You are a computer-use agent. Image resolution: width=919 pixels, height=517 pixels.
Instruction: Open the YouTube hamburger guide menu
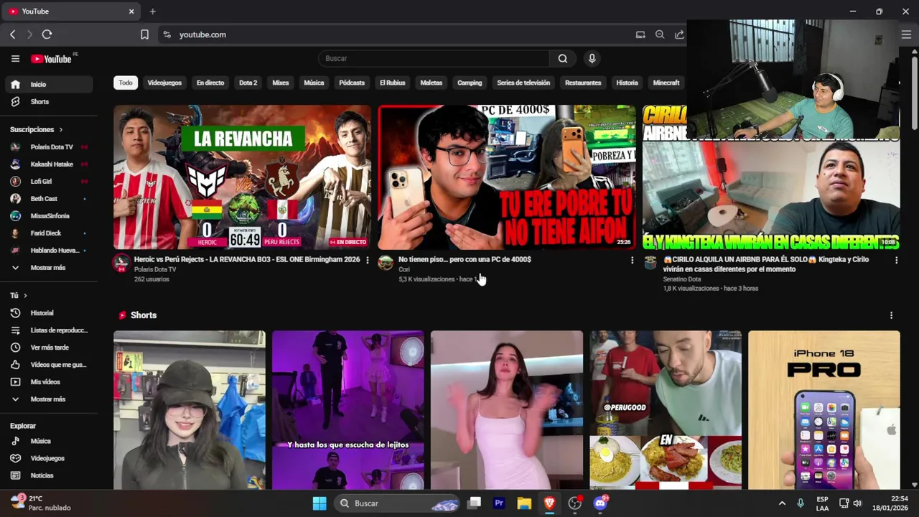(15, 59)
